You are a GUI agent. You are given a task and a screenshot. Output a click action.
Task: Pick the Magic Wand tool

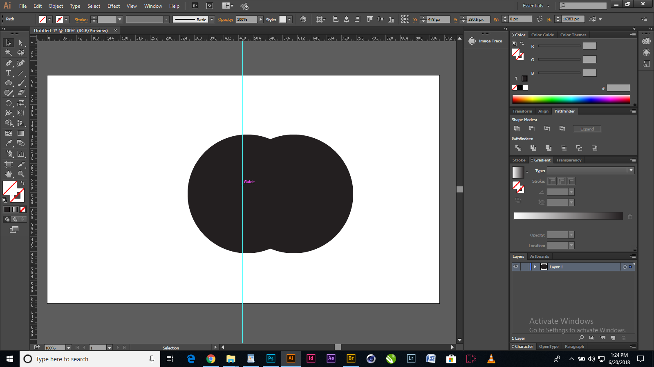[x=9, y=53]
